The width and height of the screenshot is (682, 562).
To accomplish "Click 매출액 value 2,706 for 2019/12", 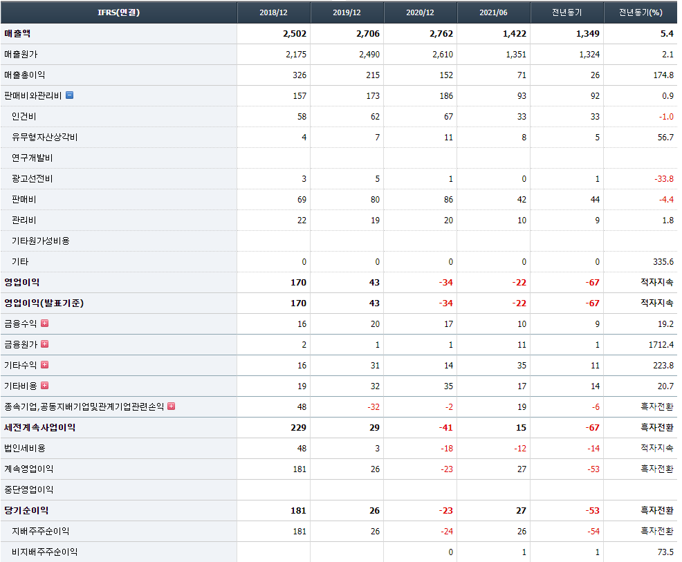I will (368, 33).
